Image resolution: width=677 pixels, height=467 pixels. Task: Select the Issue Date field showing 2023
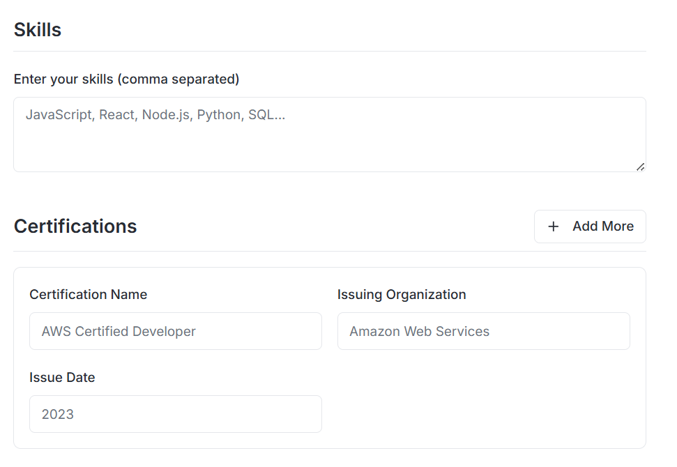point(175,414)
